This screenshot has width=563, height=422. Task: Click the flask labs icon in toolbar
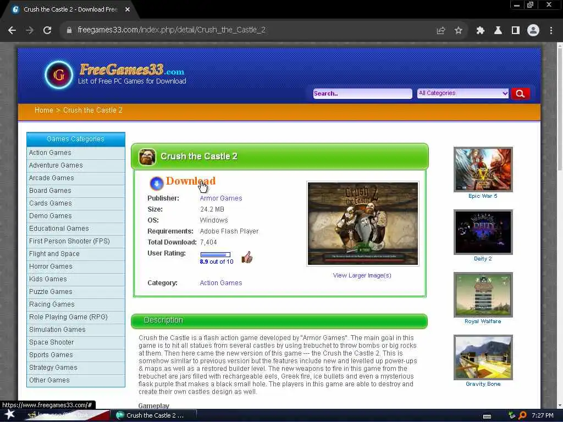click(x=498, y=31)
